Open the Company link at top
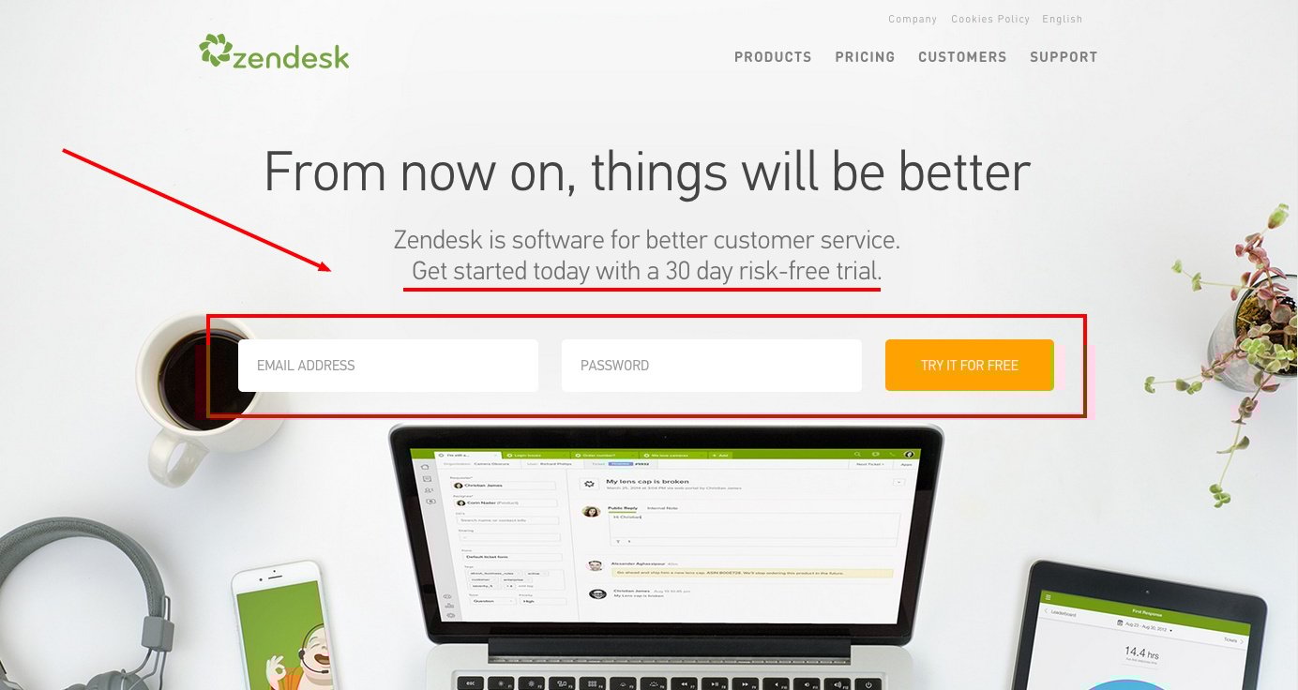Screen dimensions: 1298x690 pos(913,19)
